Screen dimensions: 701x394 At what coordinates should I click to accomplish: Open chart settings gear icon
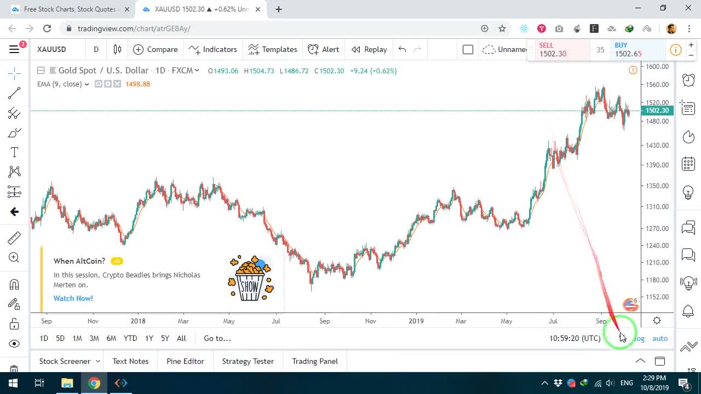click(657, 321)
